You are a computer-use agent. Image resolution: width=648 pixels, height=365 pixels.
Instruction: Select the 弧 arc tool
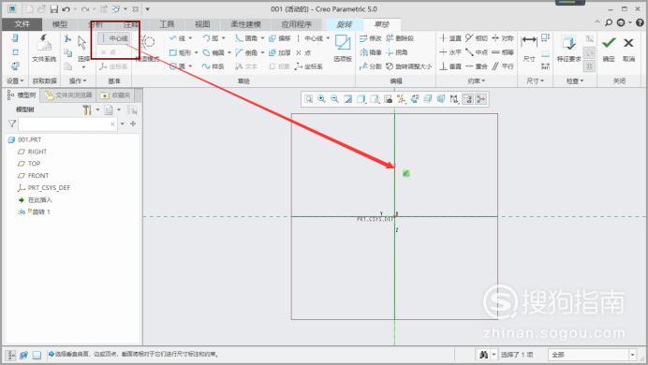click(211, 38)
